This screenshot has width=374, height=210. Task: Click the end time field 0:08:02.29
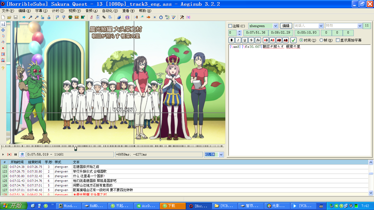tap(281, 33)
